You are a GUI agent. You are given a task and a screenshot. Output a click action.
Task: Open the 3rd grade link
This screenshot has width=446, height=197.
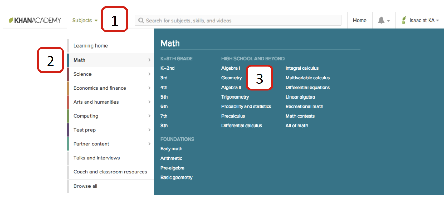164,78
